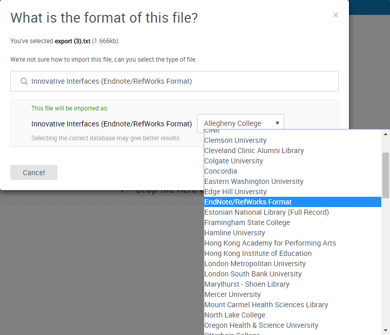Choose London South Bank University
390x335 pixels.
coord(292,274)
